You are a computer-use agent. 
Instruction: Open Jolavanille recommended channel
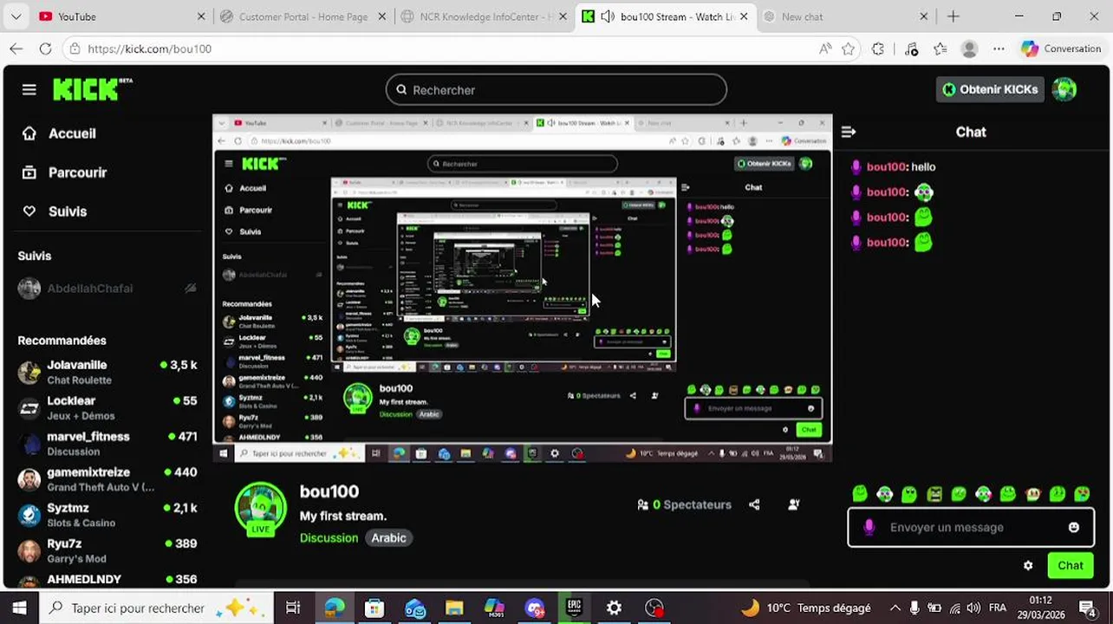tap(107, 372)
